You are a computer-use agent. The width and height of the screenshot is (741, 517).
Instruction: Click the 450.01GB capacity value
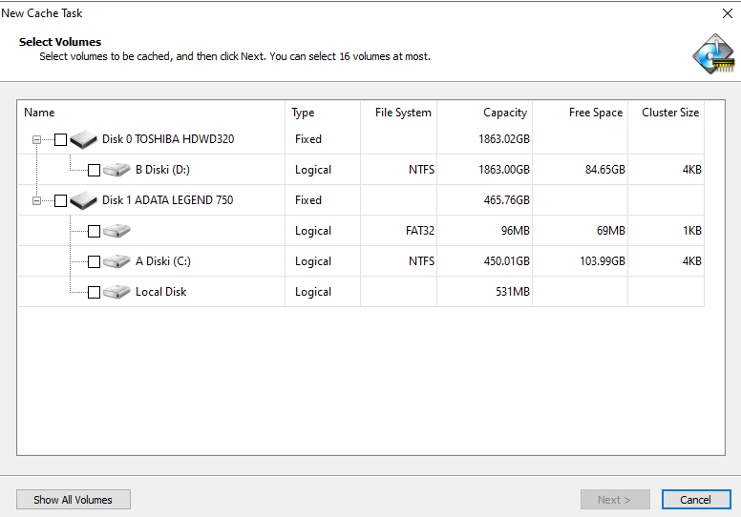(x=507, y=261)
